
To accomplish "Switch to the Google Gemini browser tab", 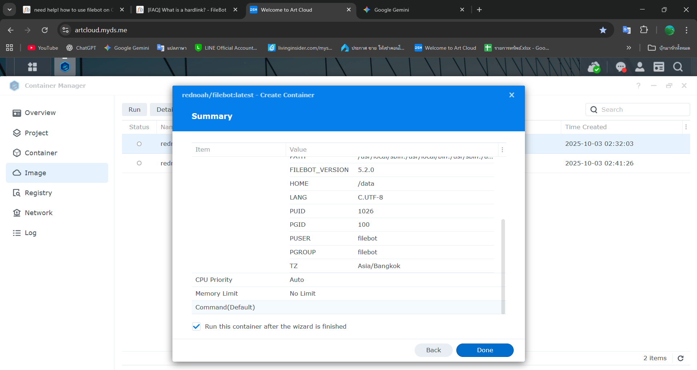I will coord(413,10).
